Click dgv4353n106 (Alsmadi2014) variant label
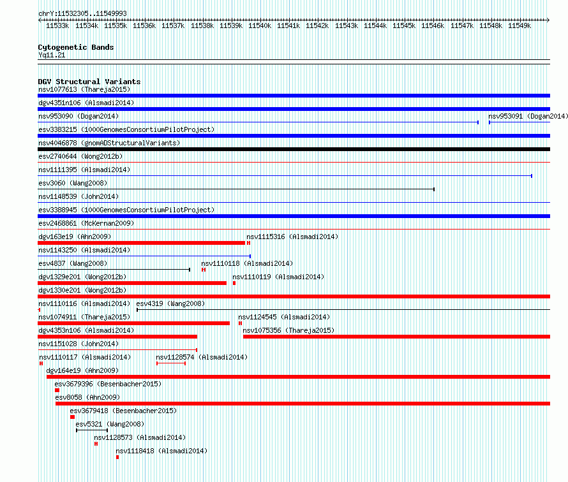Screen dimensions: 568x482 [x=86, y=330]
